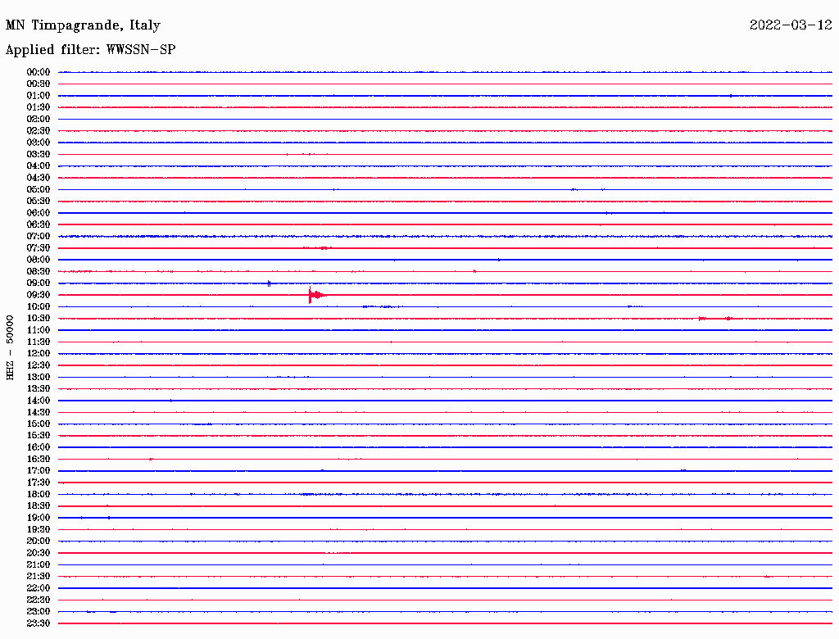The image size is (839, 639).
Task: Click the "Applied filter: WWSSN-SP" text
Action: (x=90, y=50)
